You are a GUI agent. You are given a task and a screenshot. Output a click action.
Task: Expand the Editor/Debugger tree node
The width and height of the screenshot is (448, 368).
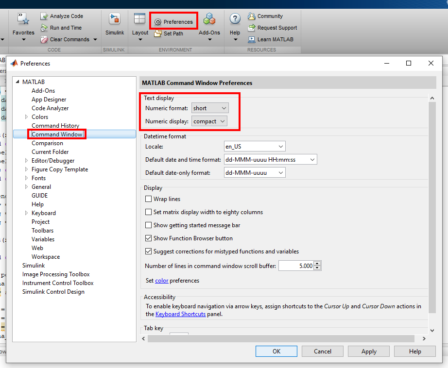click(x=26, y=160)
